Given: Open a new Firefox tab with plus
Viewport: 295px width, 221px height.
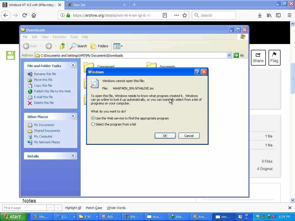Looking at the screenshot, I should pyautogui.click(x=134, y=5).
